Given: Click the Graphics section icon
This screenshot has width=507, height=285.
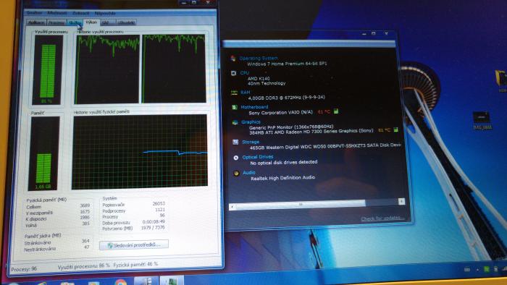Looking at the screenshot, I should pos(235,122).
